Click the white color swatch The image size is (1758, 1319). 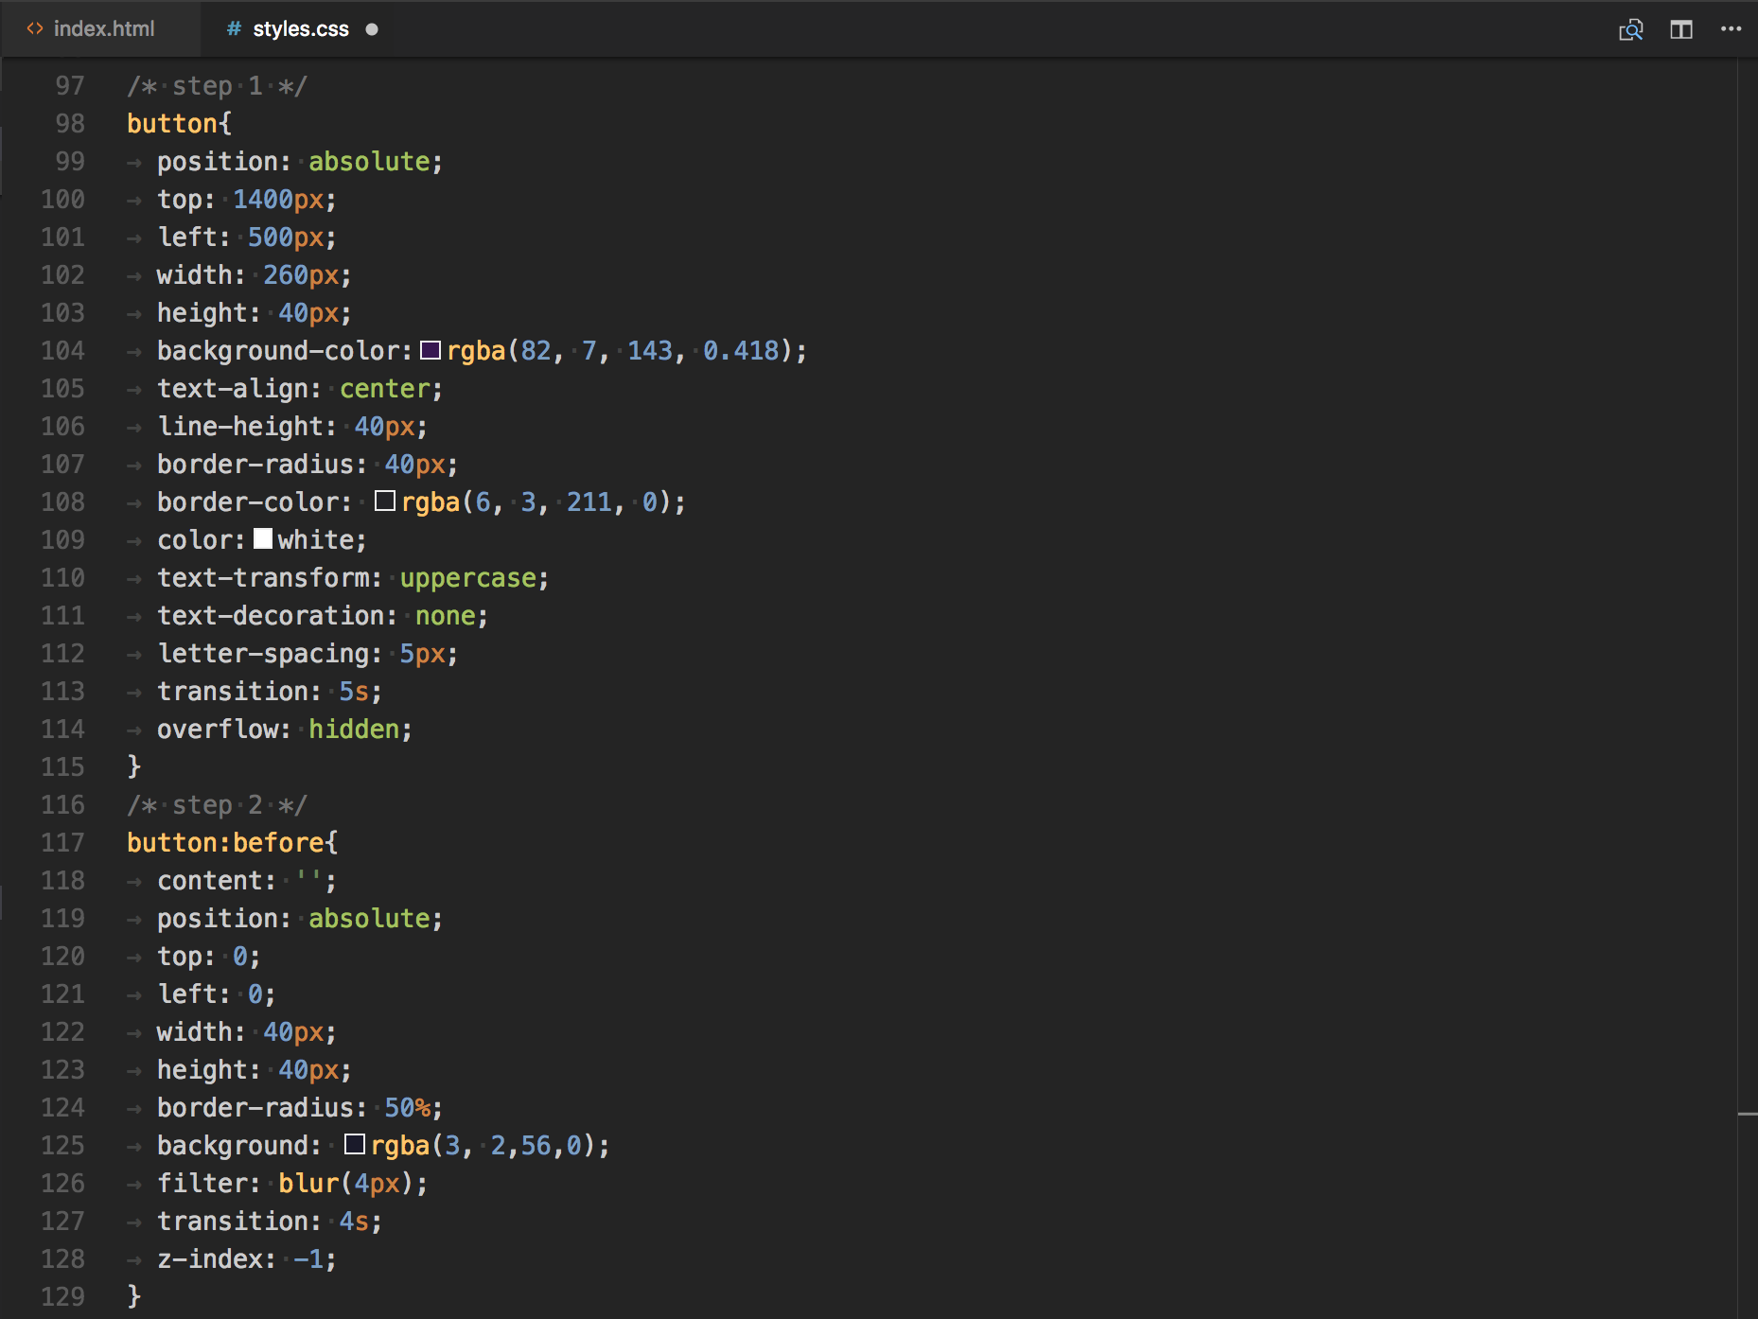(x=263, y=539)
